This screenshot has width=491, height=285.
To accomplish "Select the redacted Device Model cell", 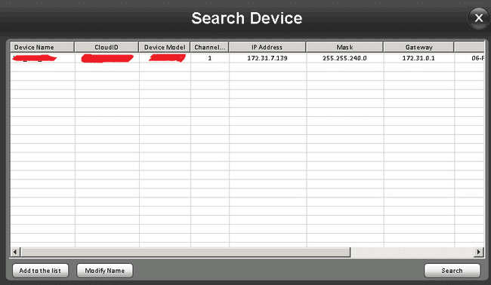I will pos(165,58).
